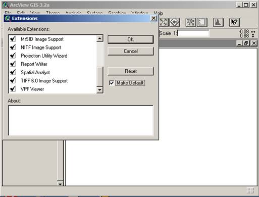Select the 'TIFF 6.0 Image Support' text
This screenshot has width=259, height=197.
(x=44, y=81)
